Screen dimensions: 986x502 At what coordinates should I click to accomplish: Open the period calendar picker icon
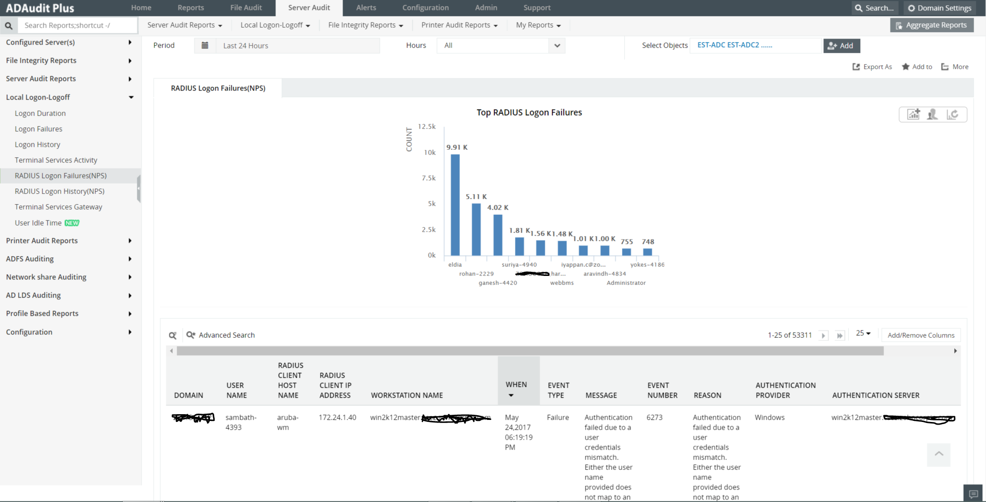[x=205, y=46]
